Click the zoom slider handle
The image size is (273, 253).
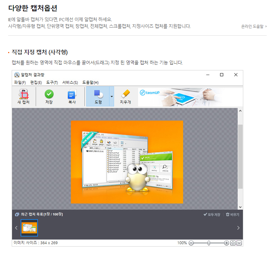pos(209,243)
